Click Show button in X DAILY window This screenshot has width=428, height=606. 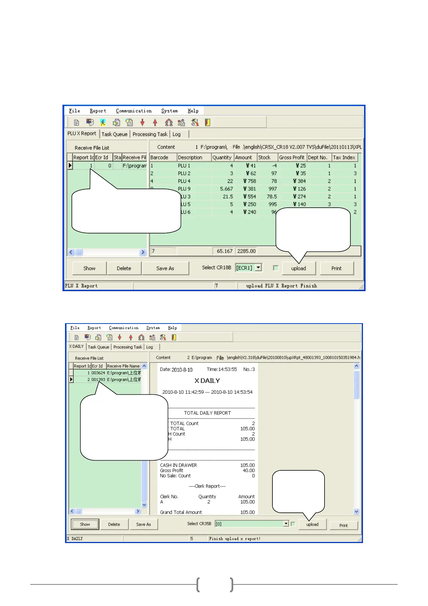click(x=85, y=524)
